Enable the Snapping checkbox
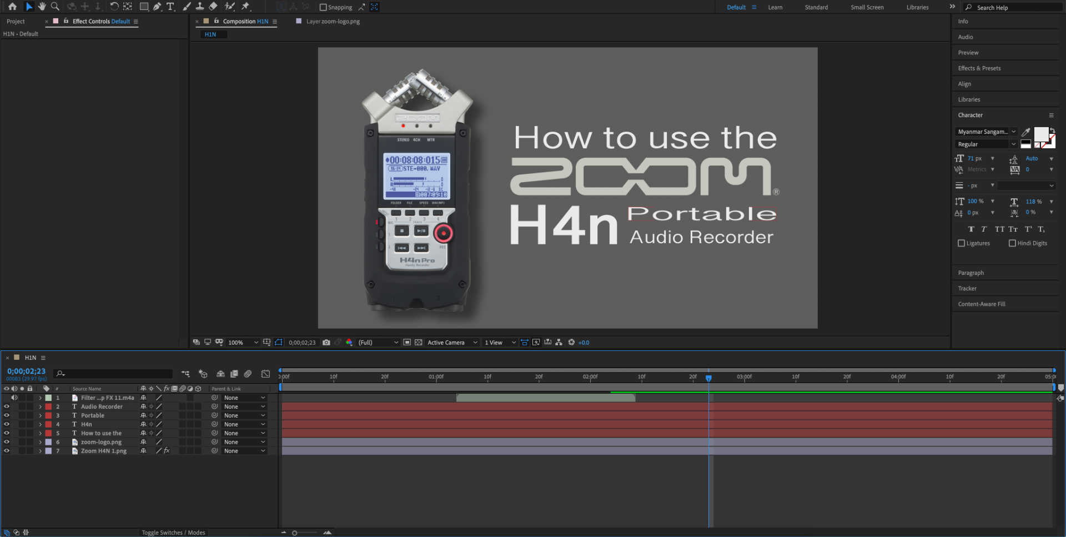This screenshot has height=537, width=1066. [x=323, y=7]
